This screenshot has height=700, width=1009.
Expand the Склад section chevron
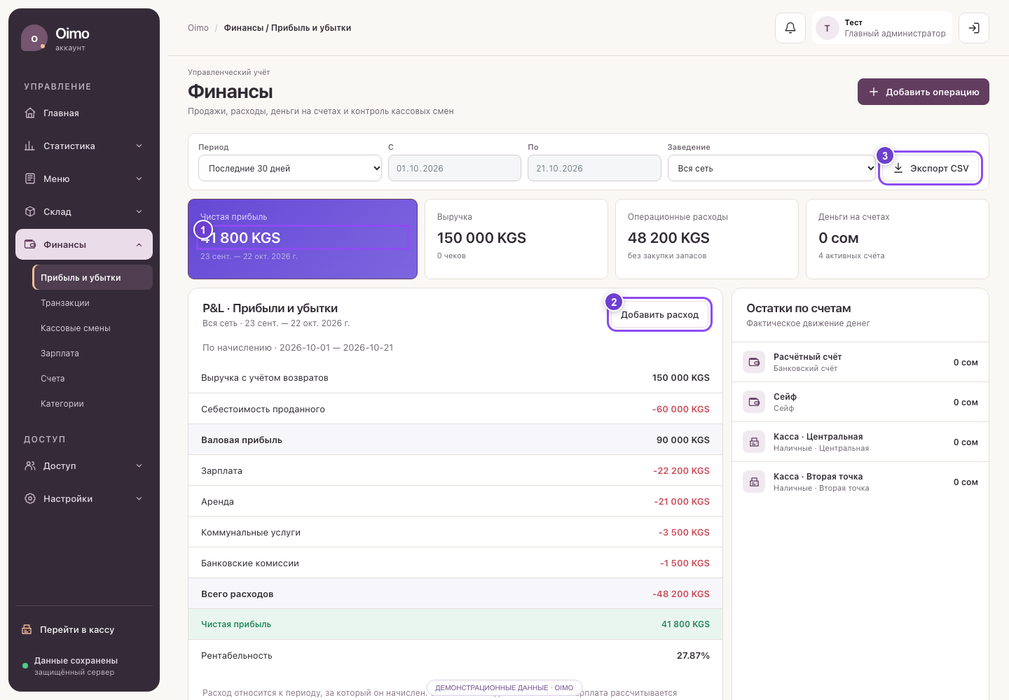[x=139, y=211]
